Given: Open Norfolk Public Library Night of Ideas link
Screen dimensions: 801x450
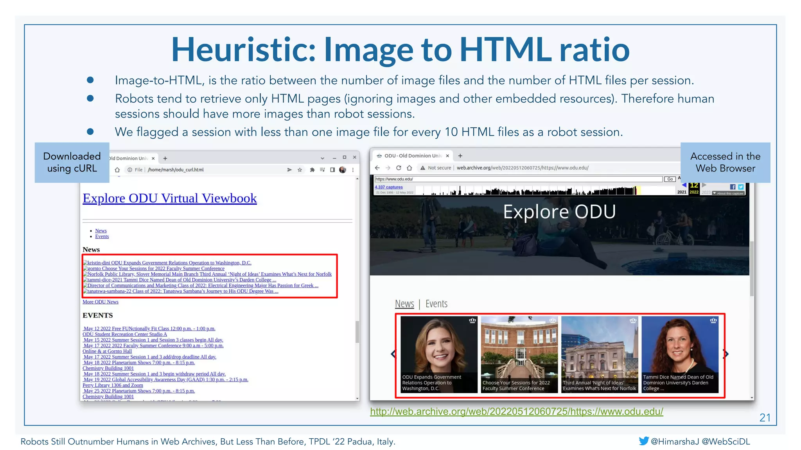Looking at the screenshot, I should 207,274.
